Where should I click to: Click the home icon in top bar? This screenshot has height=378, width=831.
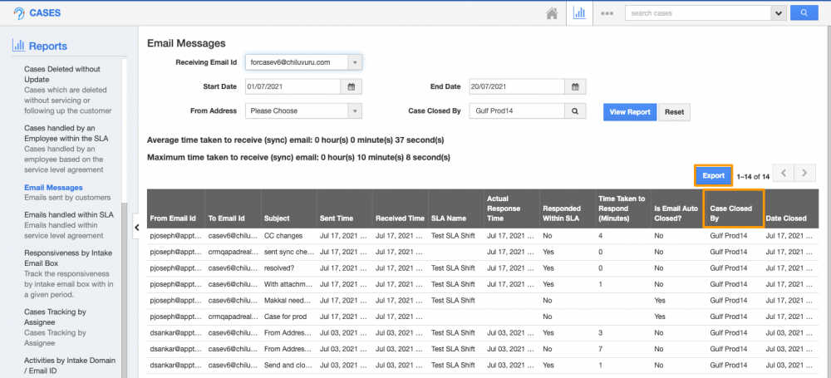click(x=551, y=13)
